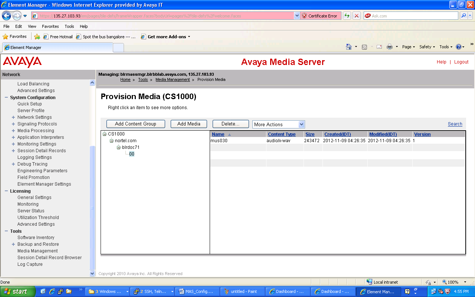
Task: Sort by Content Type column header
Action: tap(282, 134)
